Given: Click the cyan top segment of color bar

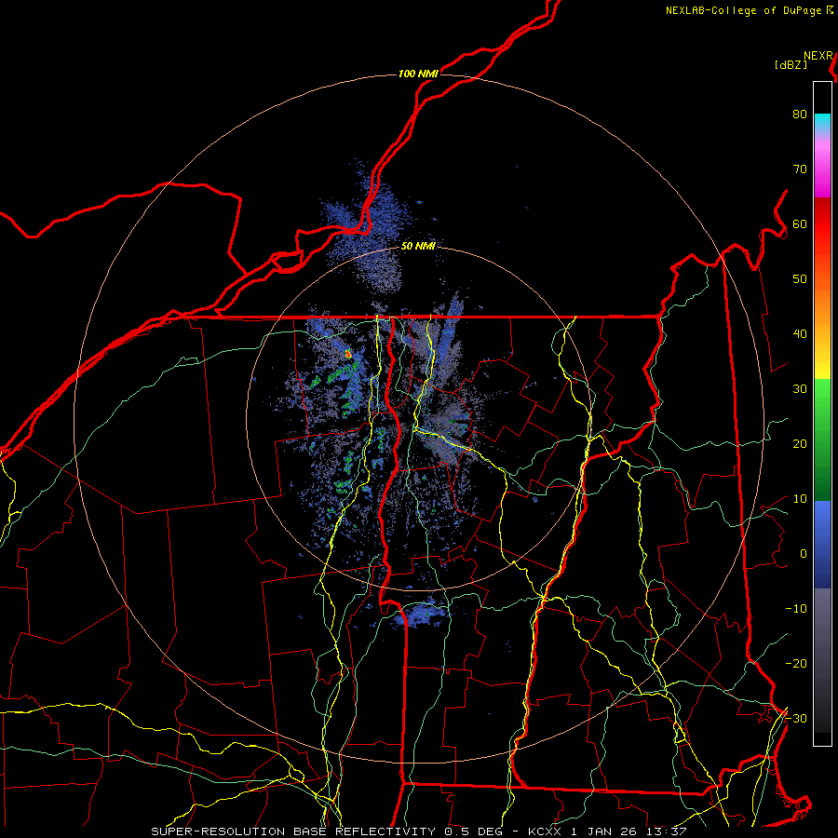Looking at the screenshot, I should (822, 122).
